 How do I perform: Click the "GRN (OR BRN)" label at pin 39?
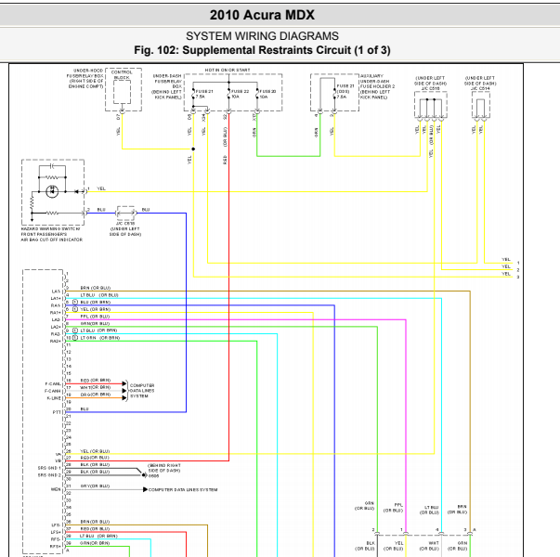(95, 543)
